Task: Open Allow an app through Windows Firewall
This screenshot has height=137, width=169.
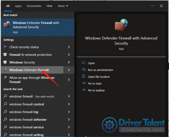Action: tap(37, 80)
